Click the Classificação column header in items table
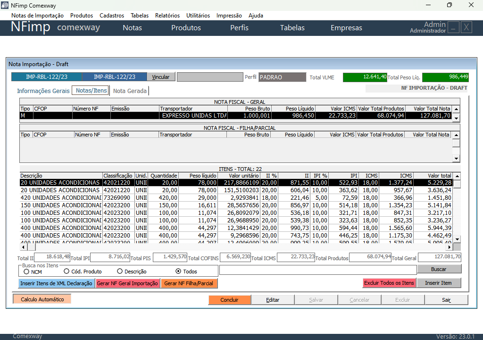The width and height of the screenshot is (483, 340). [x=118, y=176]
